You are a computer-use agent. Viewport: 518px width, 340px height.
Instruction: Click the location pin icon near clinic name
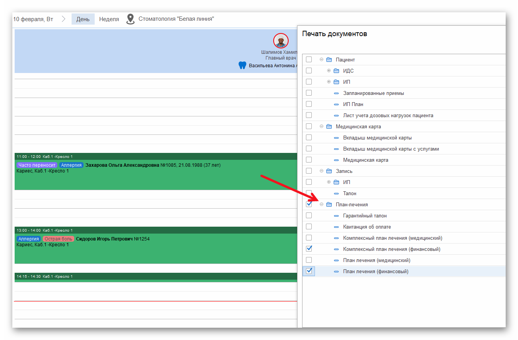pos(131,19)
